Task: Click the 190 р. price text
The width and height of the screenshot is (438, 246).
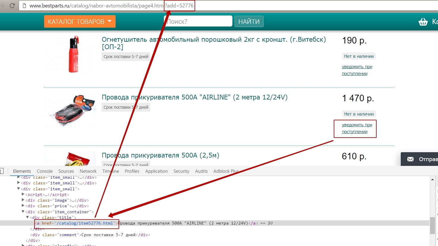Action: pos(354,41)
